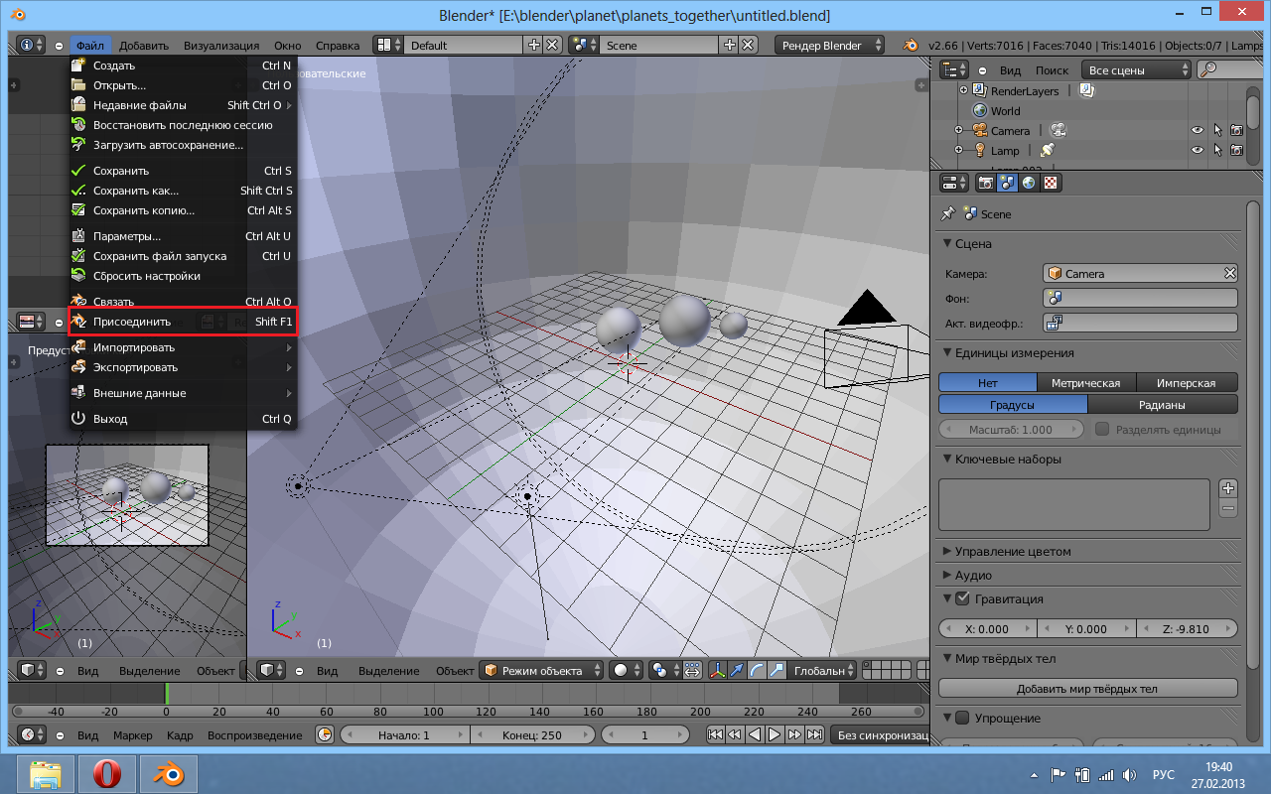Click the End frame 250 field
Viewport: 1271px width, 794px height.
[x=531, y=735]
